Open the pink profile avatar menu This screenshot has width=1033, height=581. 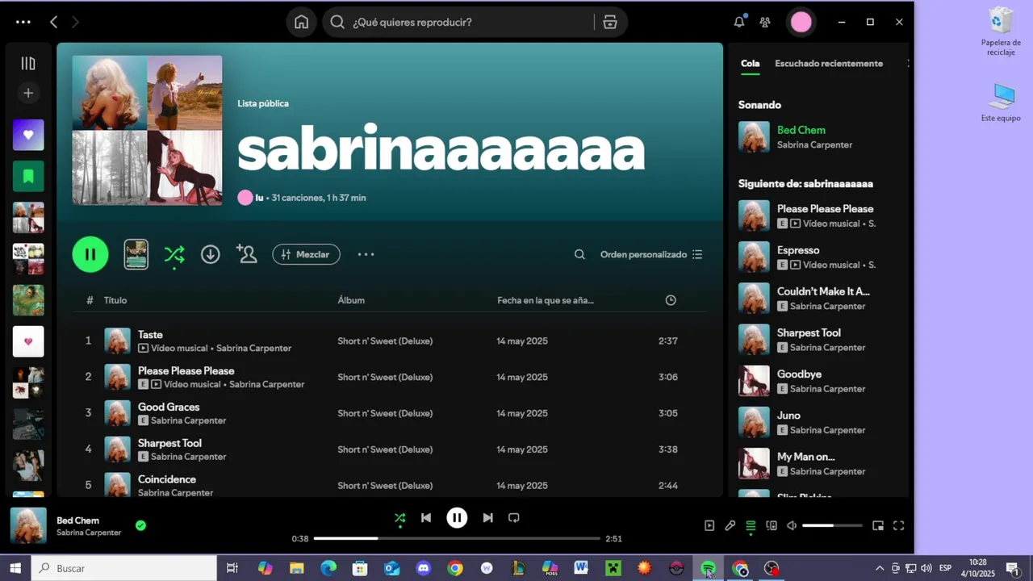click(801, 22)
